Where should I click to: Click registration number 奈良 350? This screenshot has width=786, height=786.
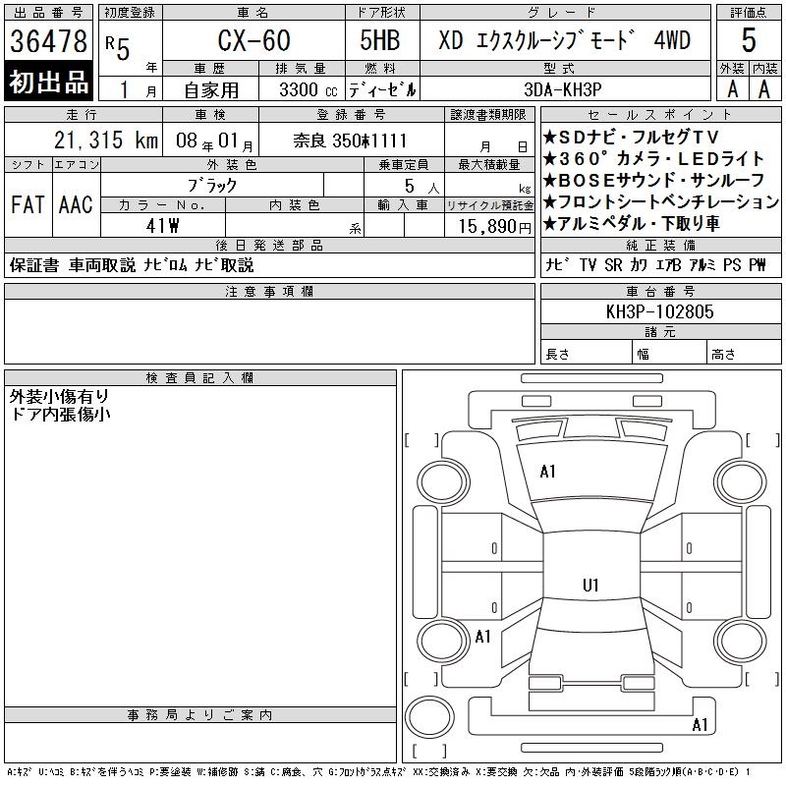click(350, 140)
